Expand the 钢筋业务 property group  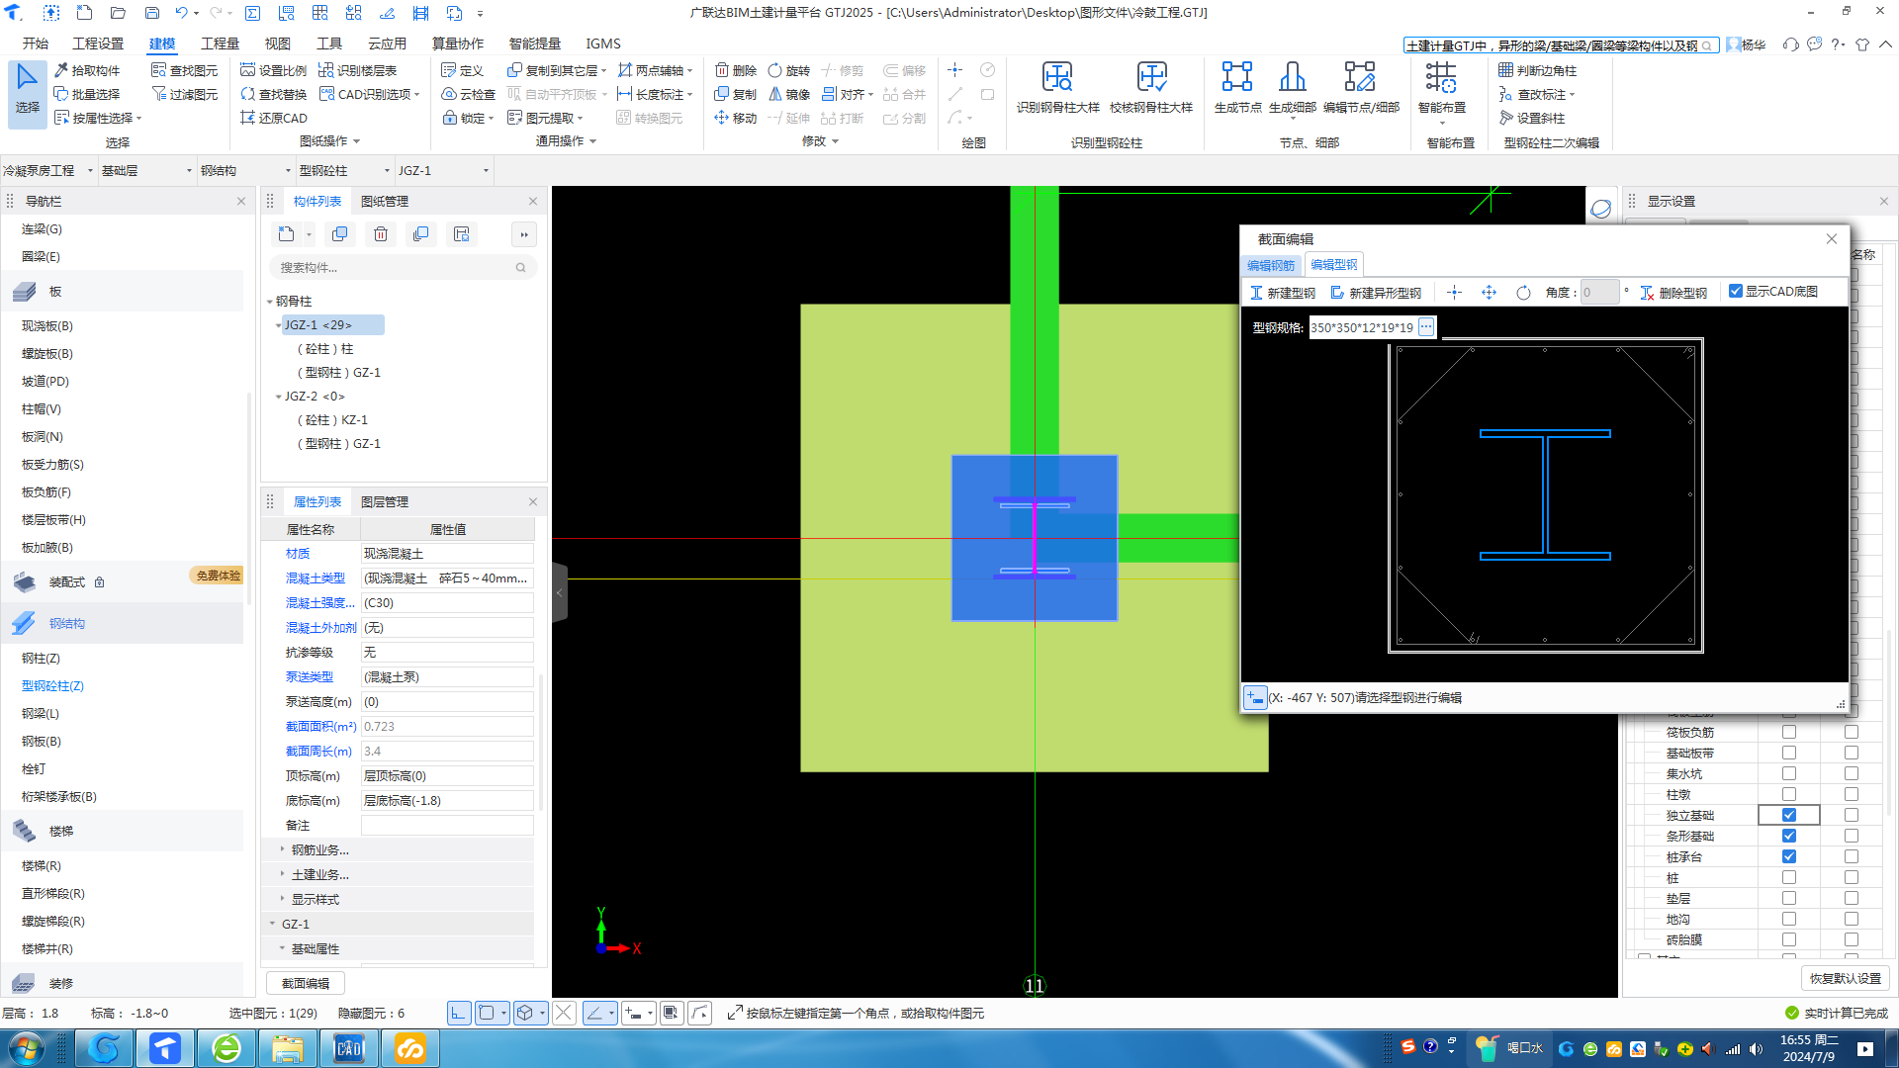282,849
